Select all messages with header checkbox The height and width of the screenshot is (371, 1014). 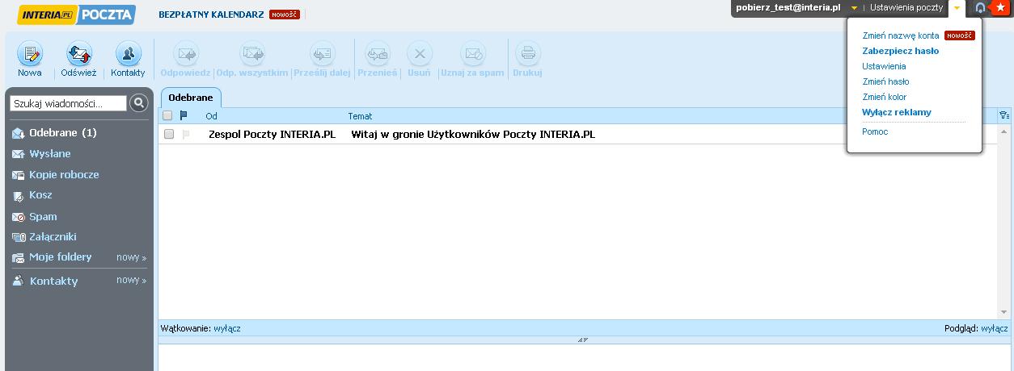tap(168, 115)
